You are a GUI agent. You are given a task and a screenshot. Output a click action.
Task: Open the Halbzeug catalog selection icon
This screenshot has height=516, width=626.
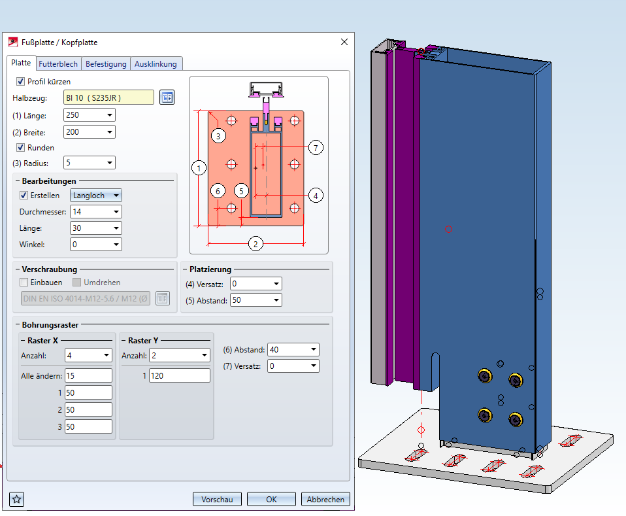[x=167, y=97]
